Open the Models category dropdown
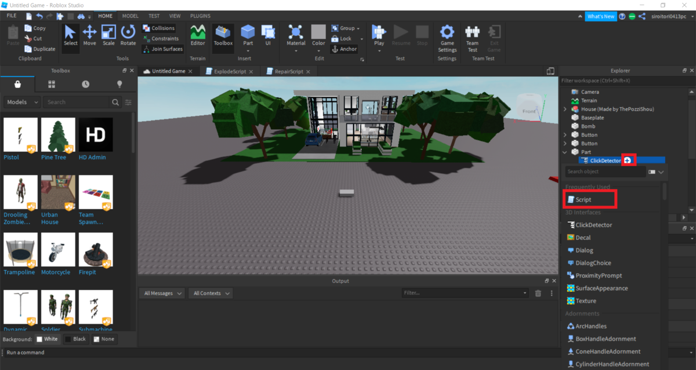 22,102
